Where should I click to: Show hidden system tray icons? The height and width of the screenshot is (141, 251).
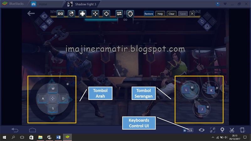pyautogui.click(x=213, y=137)
